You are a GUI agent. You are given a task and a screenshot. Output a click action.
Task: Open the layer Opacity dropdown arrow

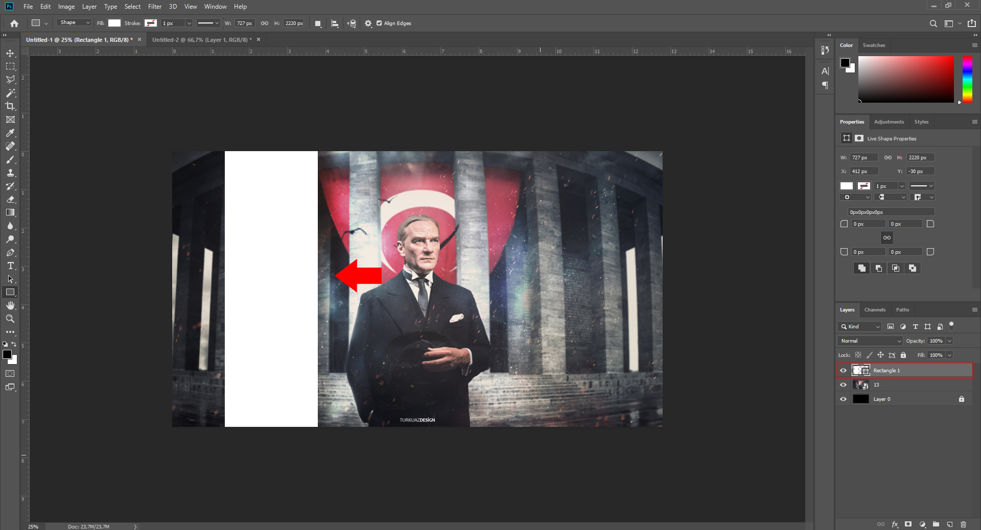click(949, 341)
